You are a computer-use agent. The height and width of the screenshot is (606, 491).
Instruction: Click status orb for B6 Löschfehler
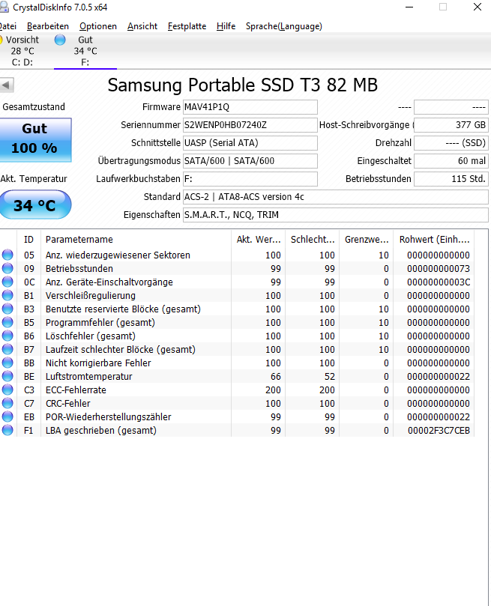7,336
